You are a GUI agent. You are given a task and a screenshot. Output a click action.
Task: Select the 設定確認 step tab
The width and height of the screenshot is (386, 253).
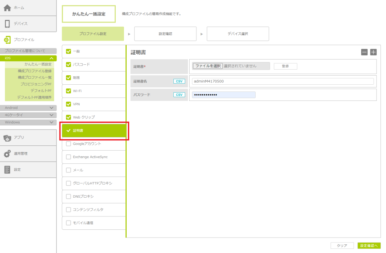coord(165,34)
